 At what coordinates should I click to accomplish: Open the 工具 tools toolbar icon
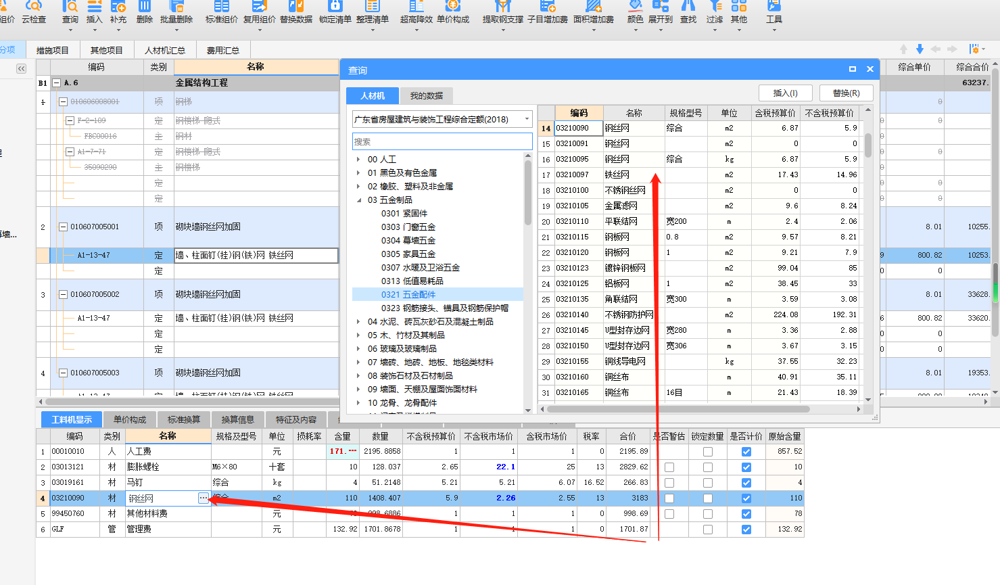(x=774, y=12)
